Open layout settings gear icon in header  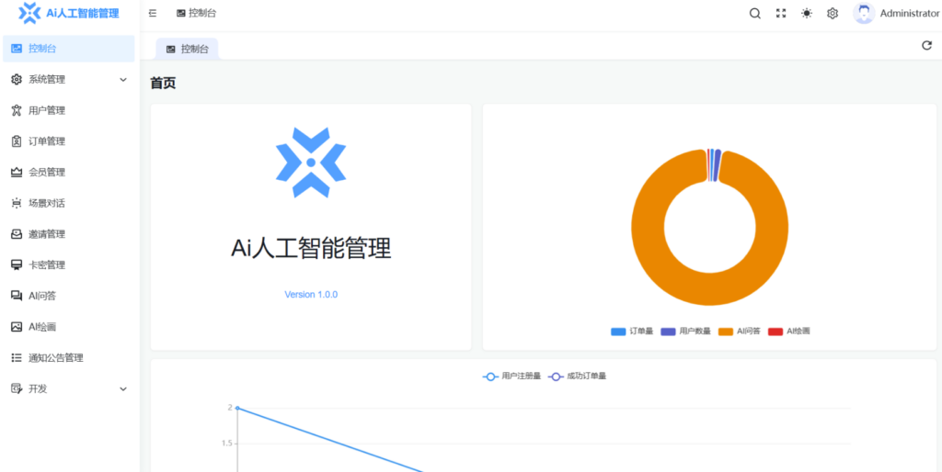click(x=833, y=13)
